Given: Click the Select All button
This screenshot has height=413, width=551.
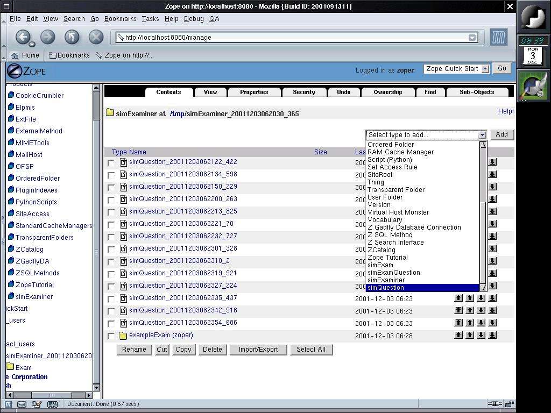Looking at the screenshot, I should pyautogui.click(x=311, y=350).
